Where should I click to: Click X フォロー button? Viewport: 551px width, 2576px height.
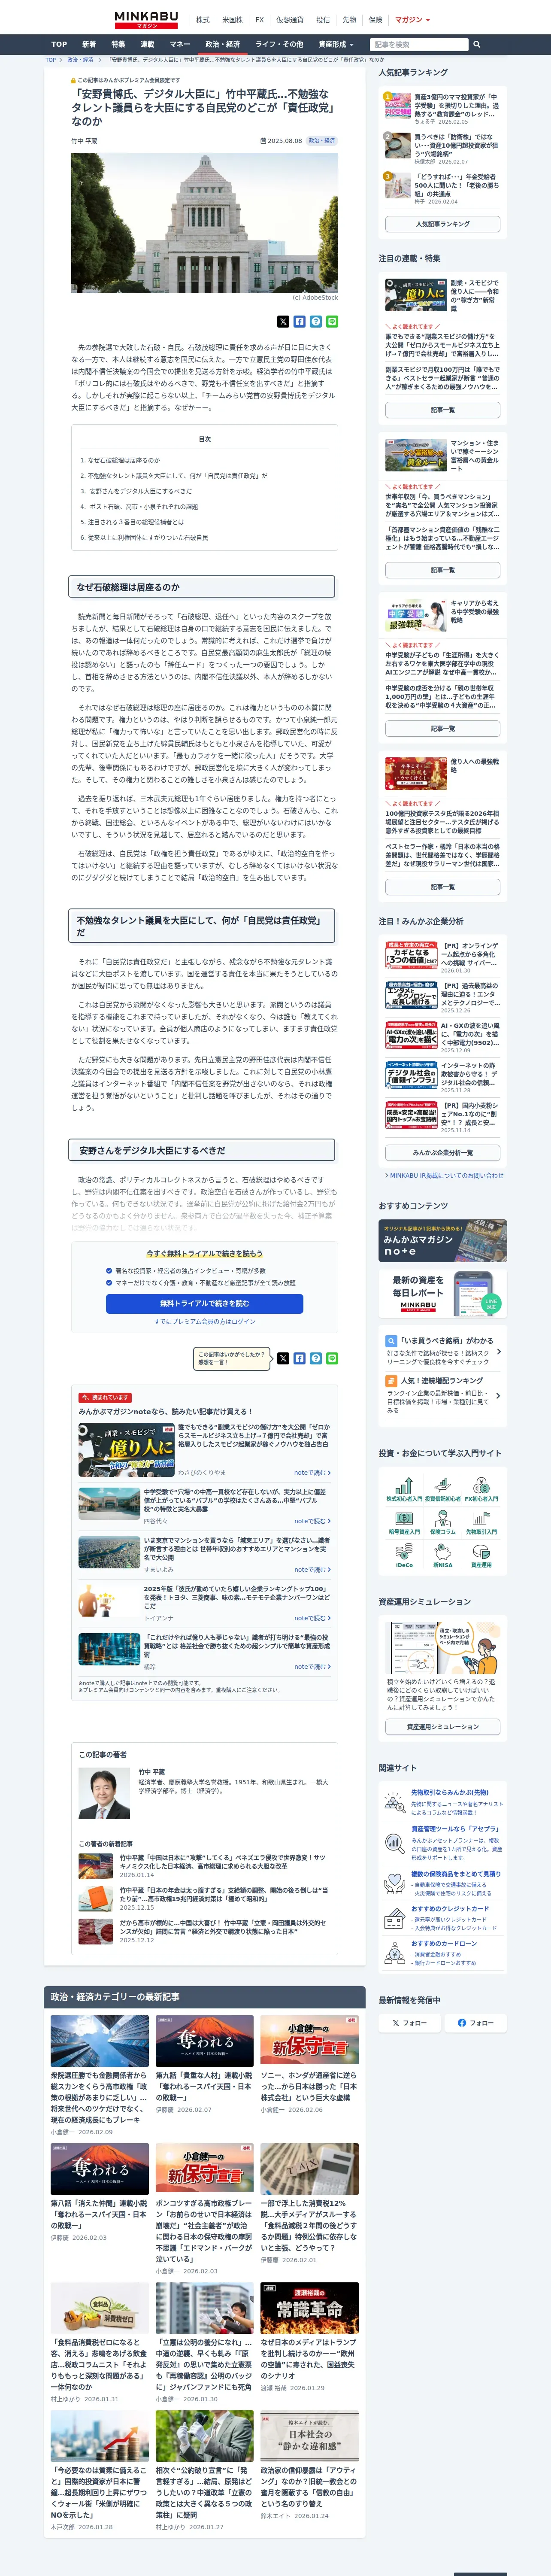tap(410, 2022)
